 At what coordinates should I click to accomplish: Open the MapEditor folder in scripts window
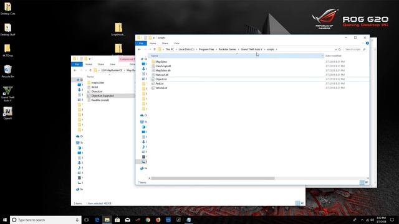(161, 62)
